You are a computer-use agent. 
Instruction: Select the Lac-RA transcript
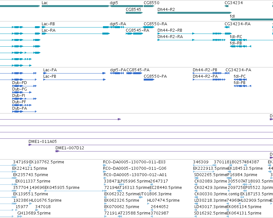76,34
